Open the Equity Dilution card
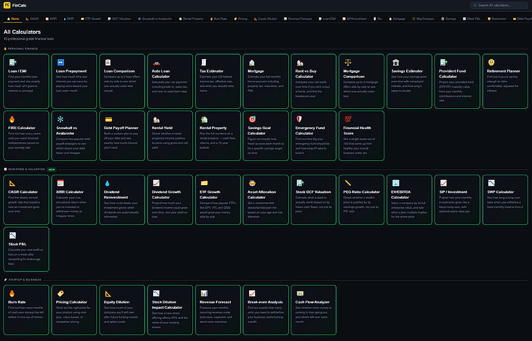 (122, 310)
